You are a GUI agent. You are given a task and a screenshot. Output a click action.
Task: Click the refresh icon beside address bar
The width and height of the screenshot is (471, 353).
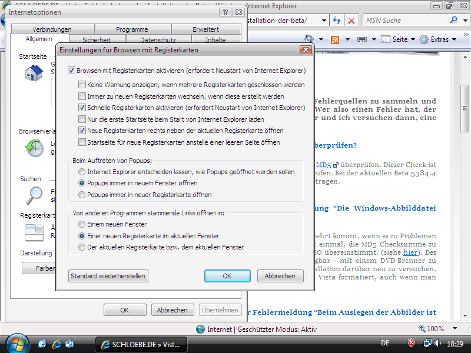click(337, 20)
